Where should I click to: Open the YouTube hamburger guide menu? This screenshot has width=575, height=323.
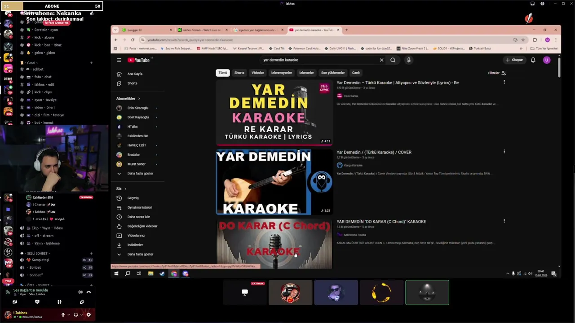[119, 60]
